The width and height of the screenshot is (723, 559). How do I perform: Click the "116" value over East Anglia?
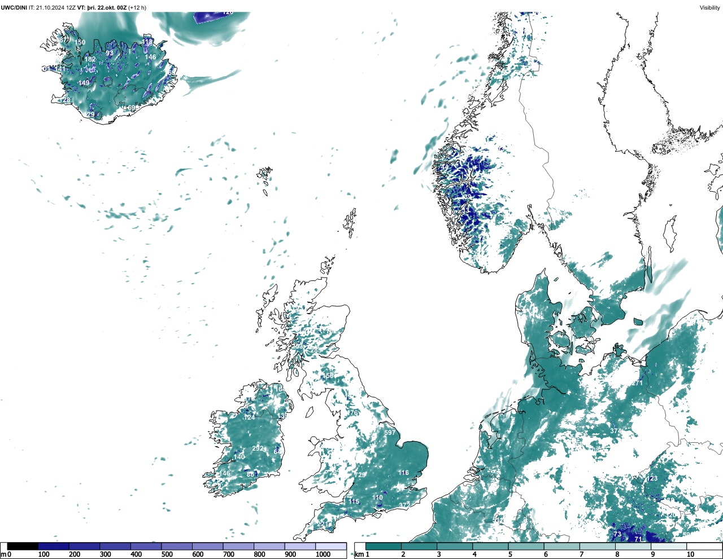coord(403,473)
